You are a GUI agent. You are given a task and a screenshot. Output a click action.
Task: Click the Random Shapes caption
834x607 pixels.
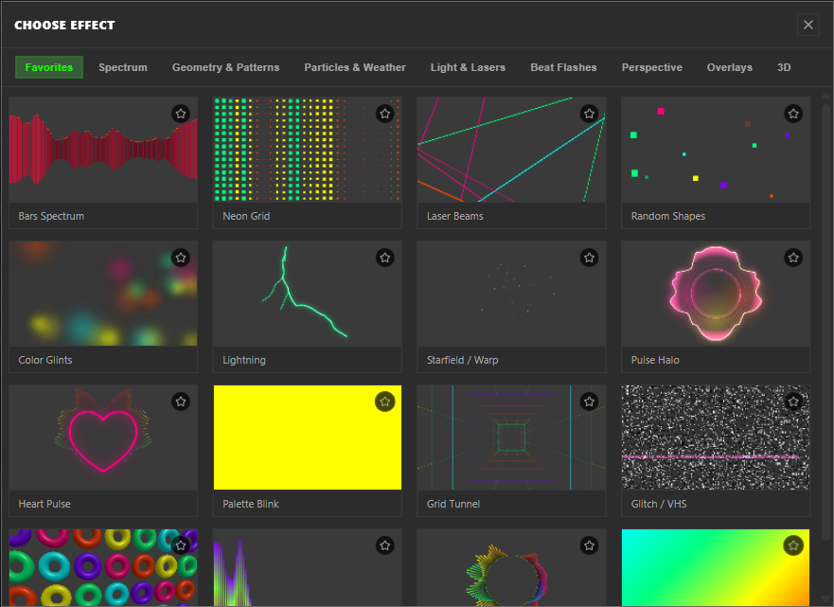[668, 216]
